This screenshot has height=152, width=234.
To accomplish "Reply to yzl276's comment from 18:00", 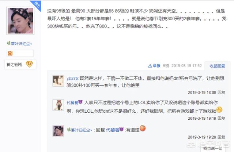I will [221, 93].
